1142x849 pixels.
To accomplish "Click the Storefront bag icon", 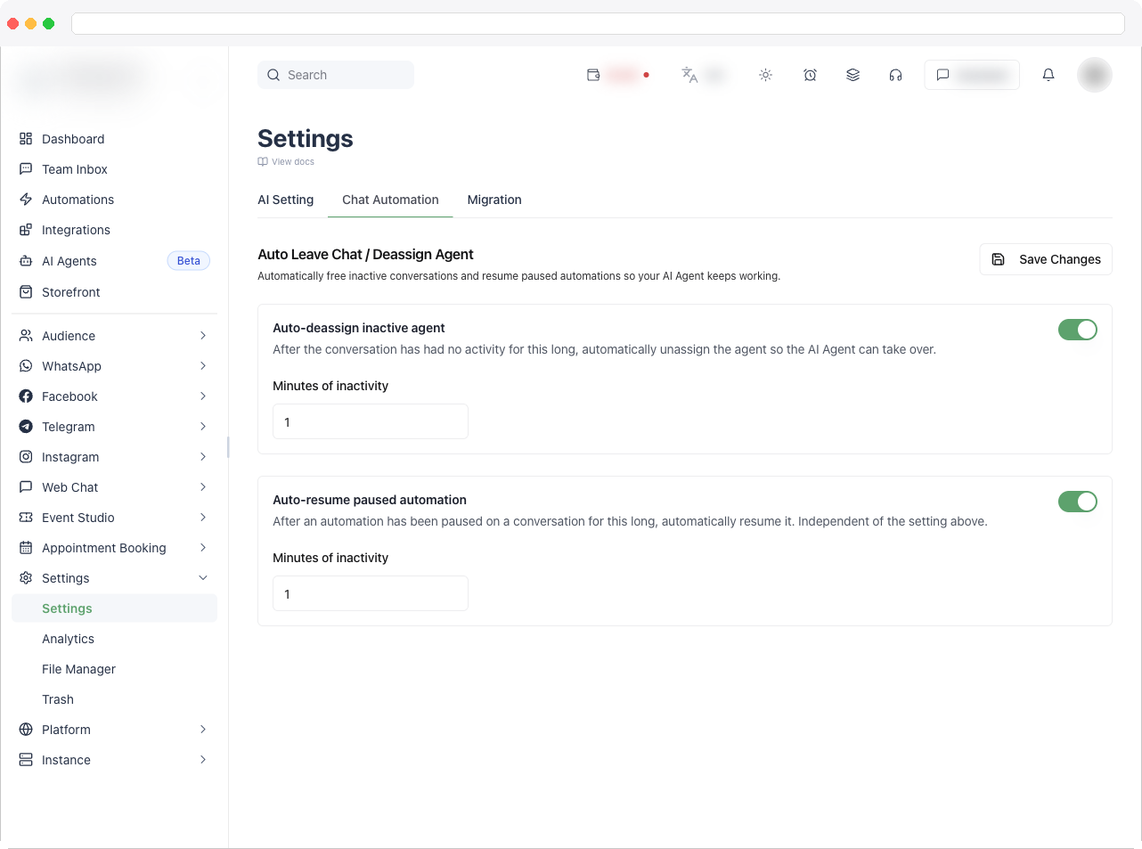I will pos(26,292).
